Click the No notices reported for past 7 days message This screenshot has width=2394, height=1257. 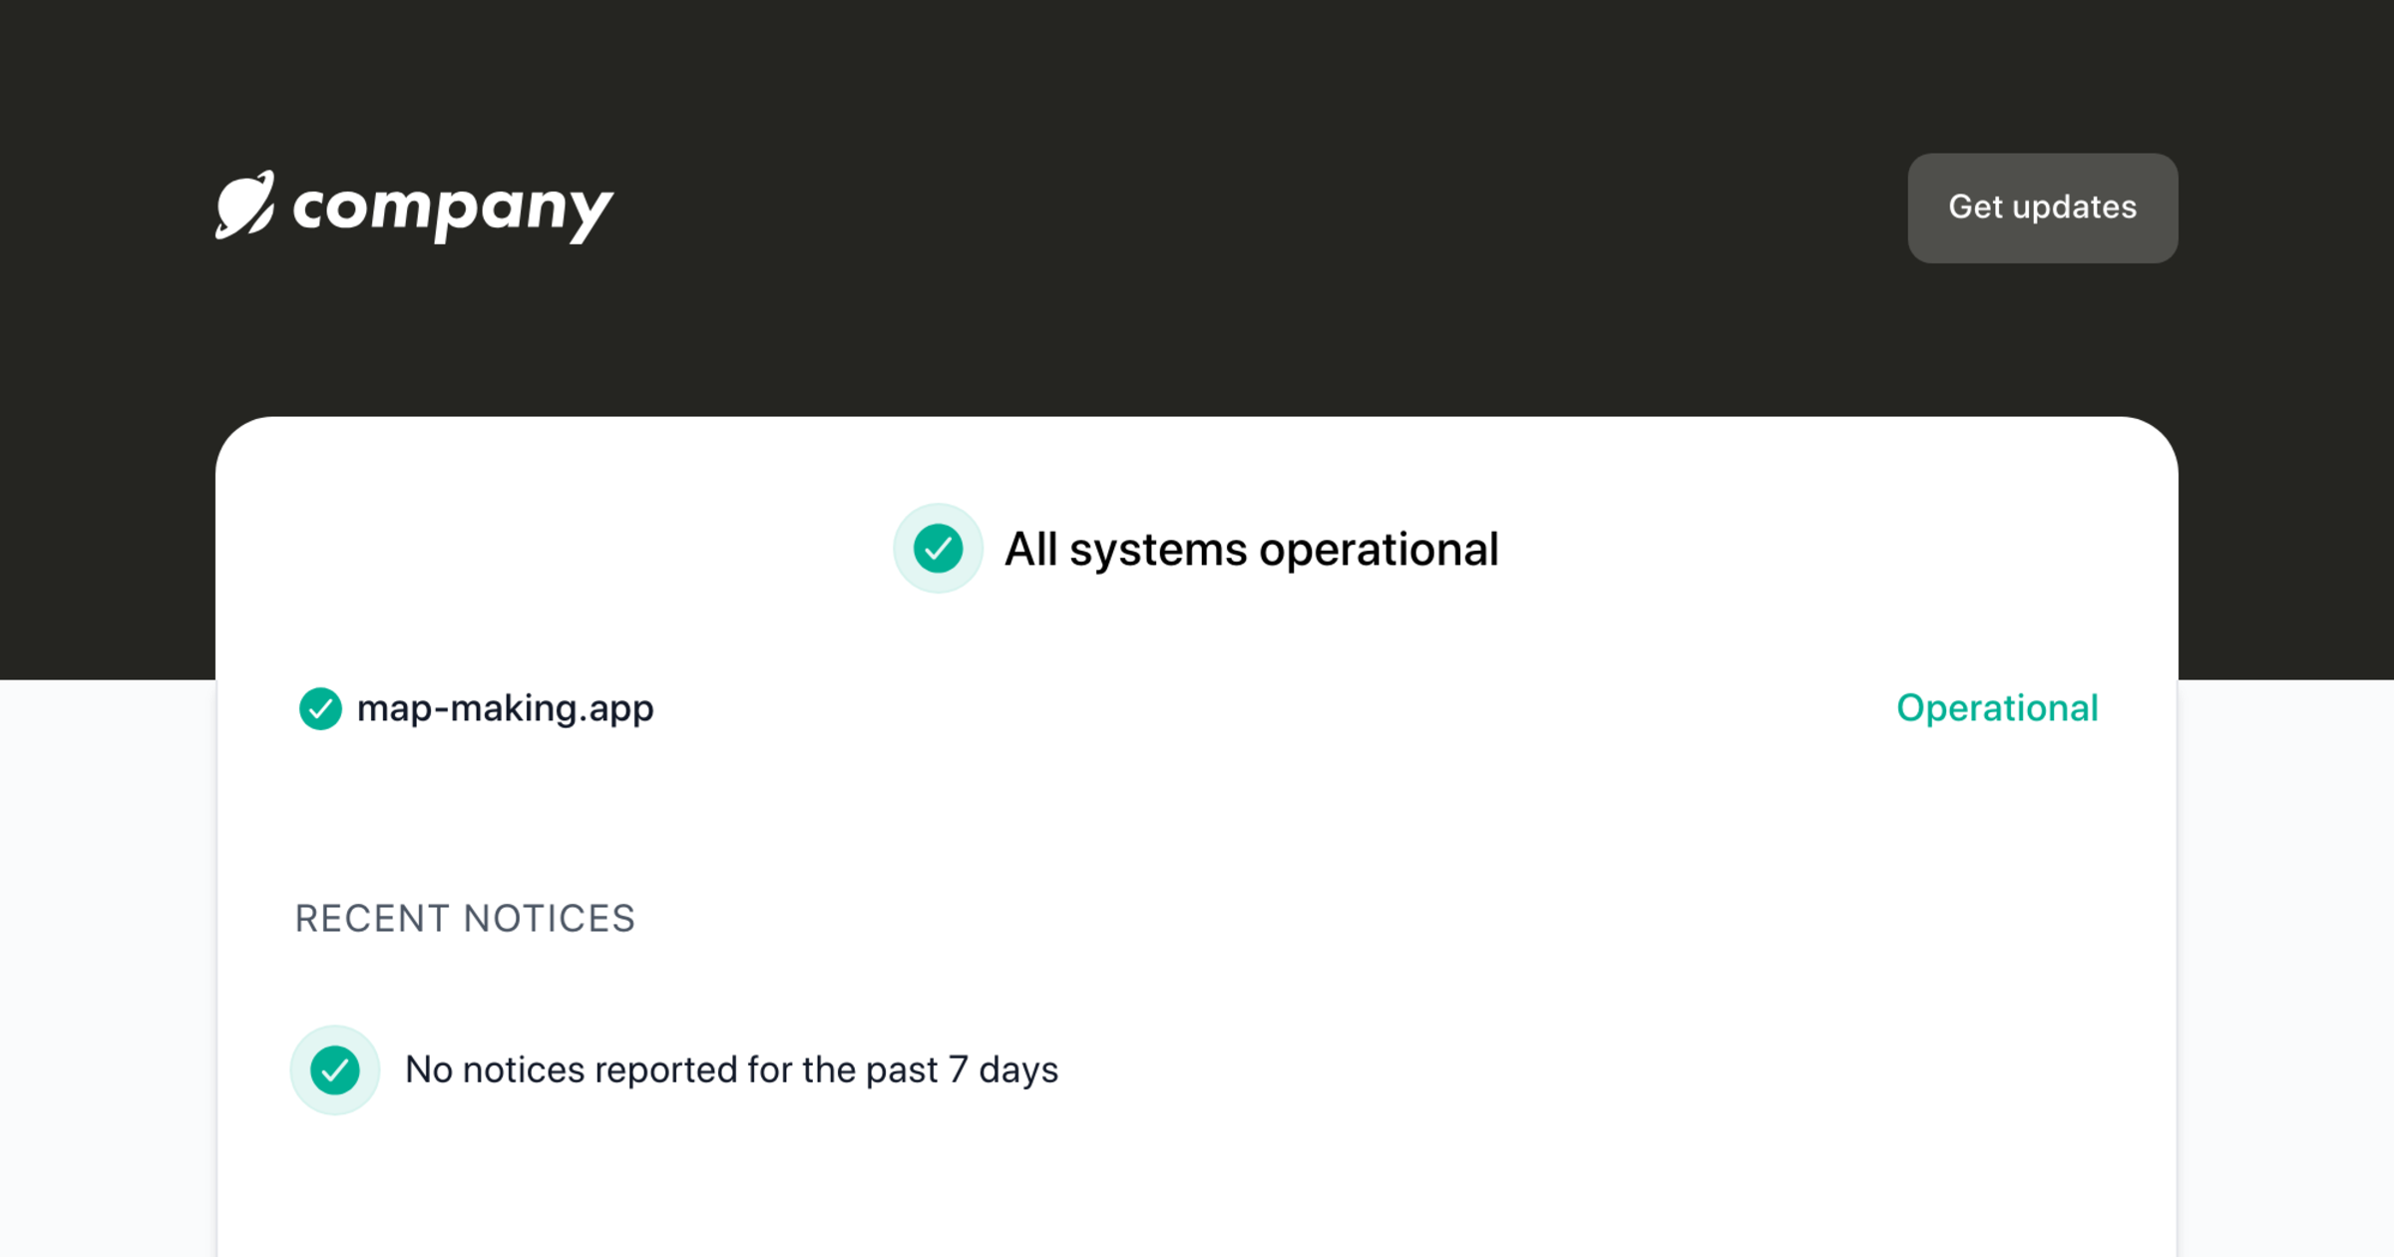731,1068
